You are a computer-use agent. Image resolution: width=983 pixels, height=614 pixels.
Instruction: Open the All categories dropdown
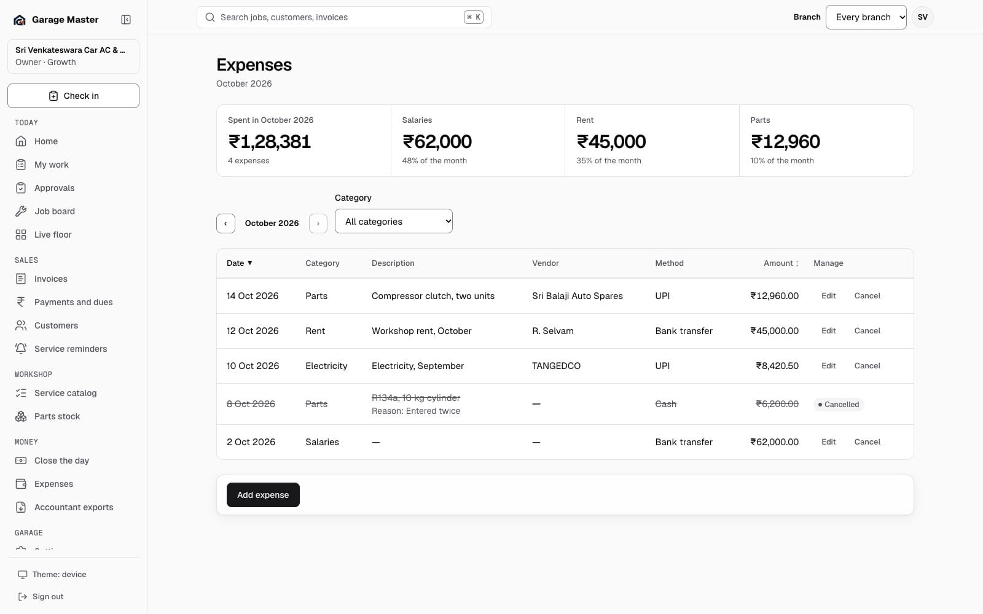394,221
